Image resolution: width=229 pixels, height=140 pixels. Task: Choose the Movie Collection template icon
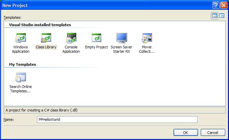(147, 38)
